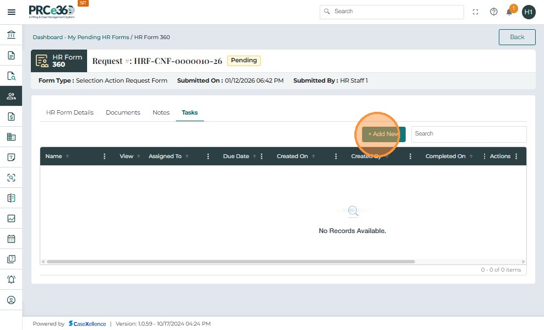The width and height of the screenshot is (544, 330).
Task: Open Name column options menu
Action: 104,156
